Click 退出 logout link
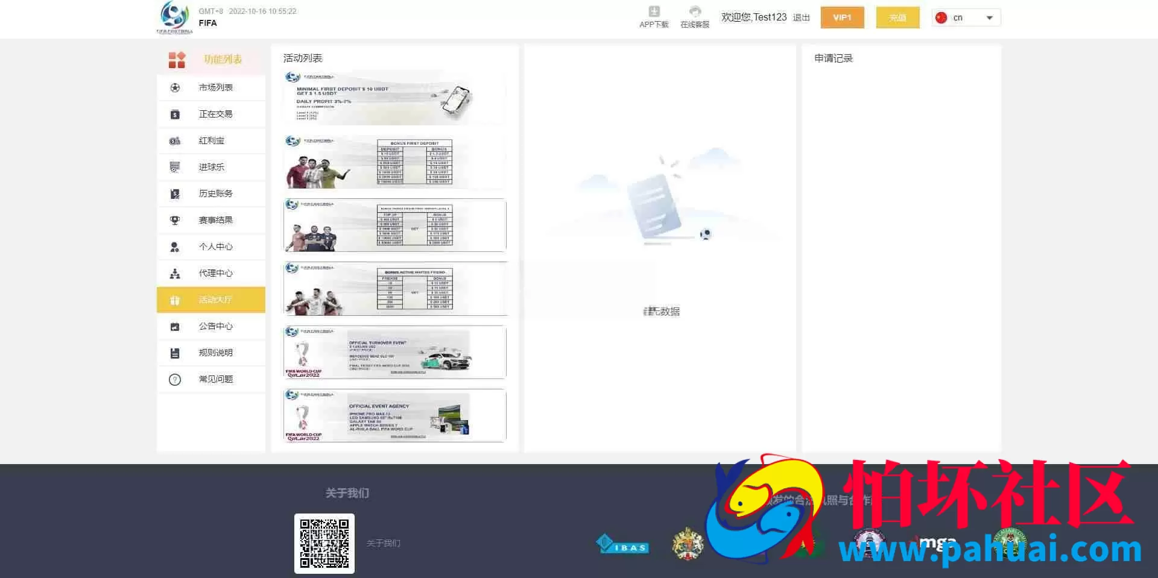The width and height of the screenshot is (1158, 578). (x=801, y=18)
